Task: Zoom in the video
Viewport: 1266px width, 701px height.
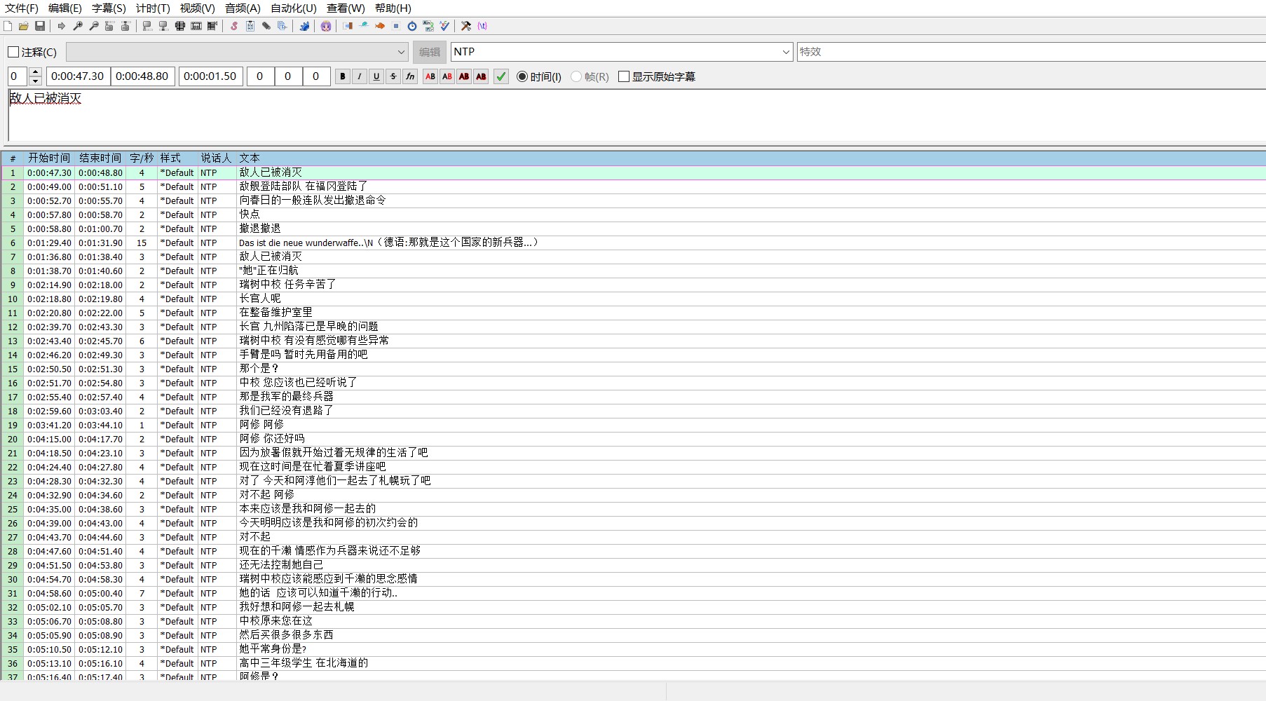Action: 78,26
